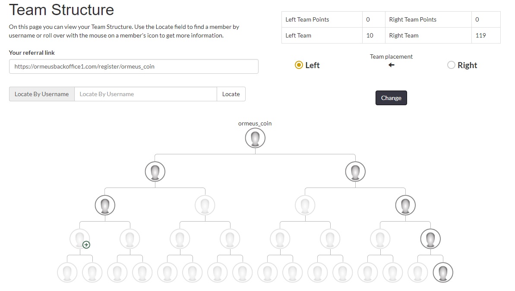Screen dimensions: 515x291
Task: Click the referral link input box
Action: pyautogui.click(x=133, y=66)
